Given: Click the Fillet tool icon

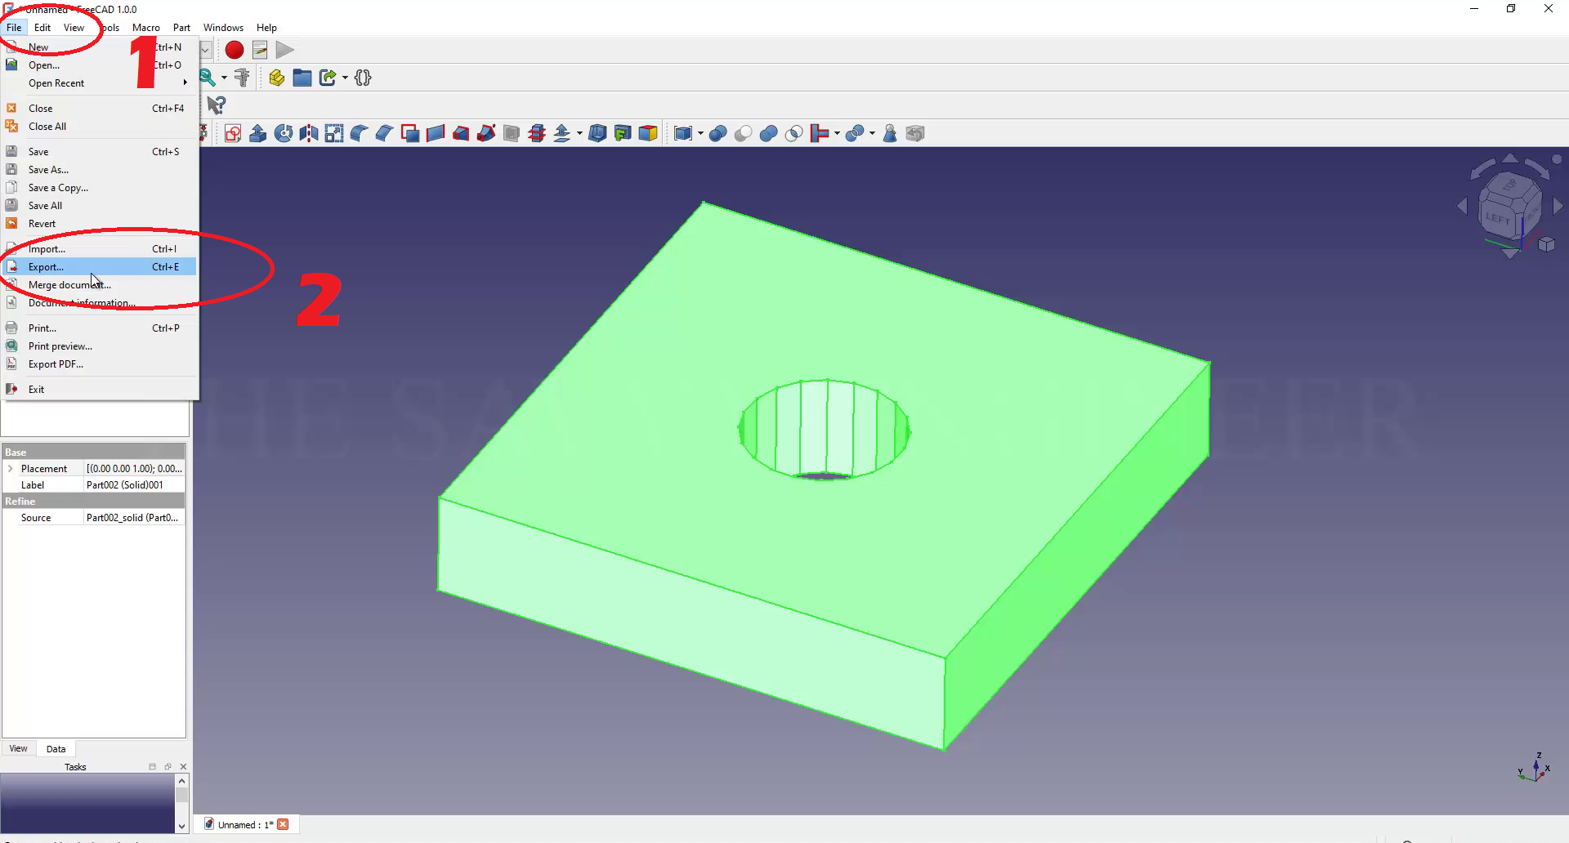Looking at the screenshot, I should [359, 134].
